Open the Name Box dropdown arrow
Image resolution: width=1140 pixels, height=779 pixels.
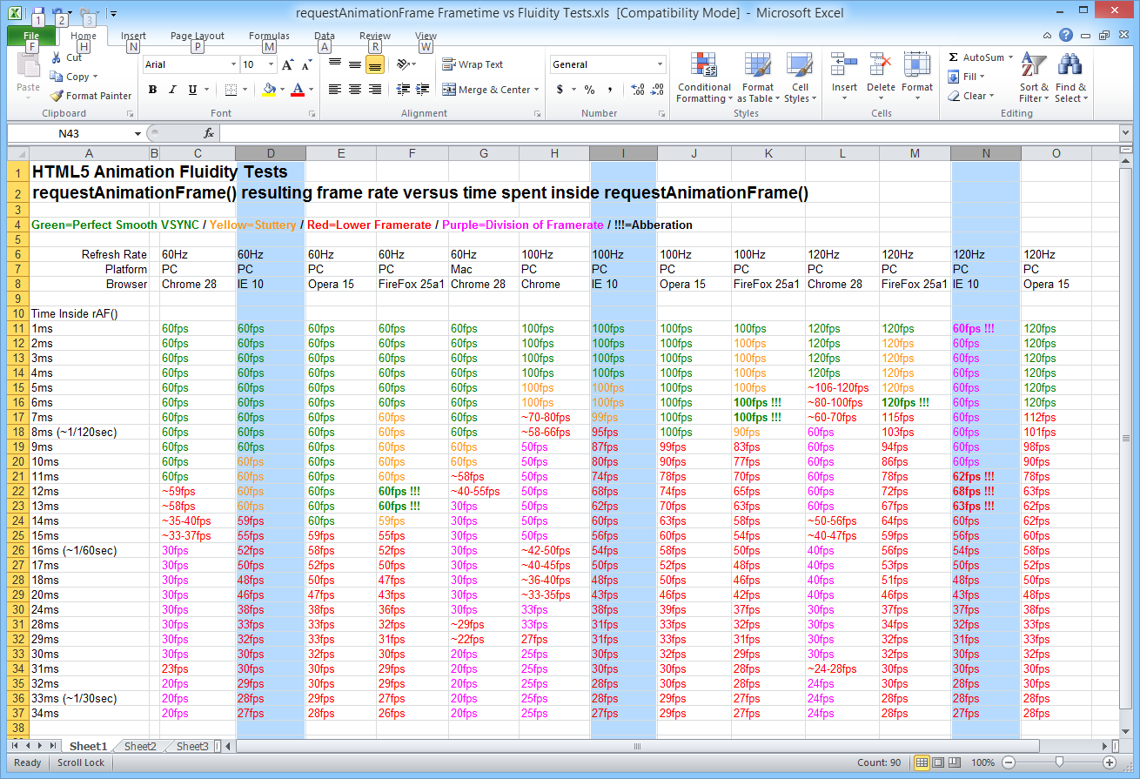point(137,134)
